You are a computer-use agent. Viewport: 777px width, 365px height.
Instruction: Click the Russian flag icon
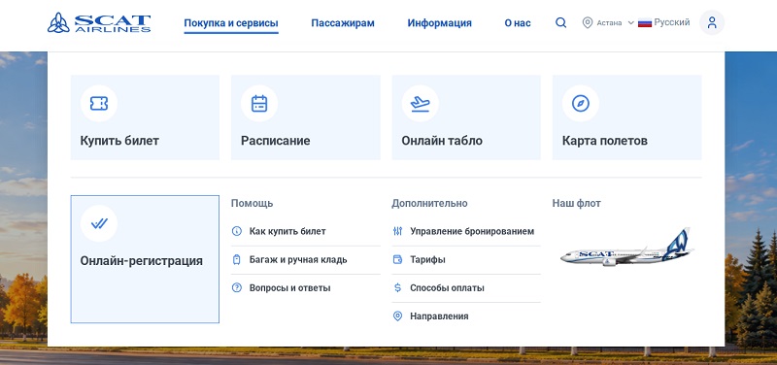pyautogui.click(x=645, y=22)
